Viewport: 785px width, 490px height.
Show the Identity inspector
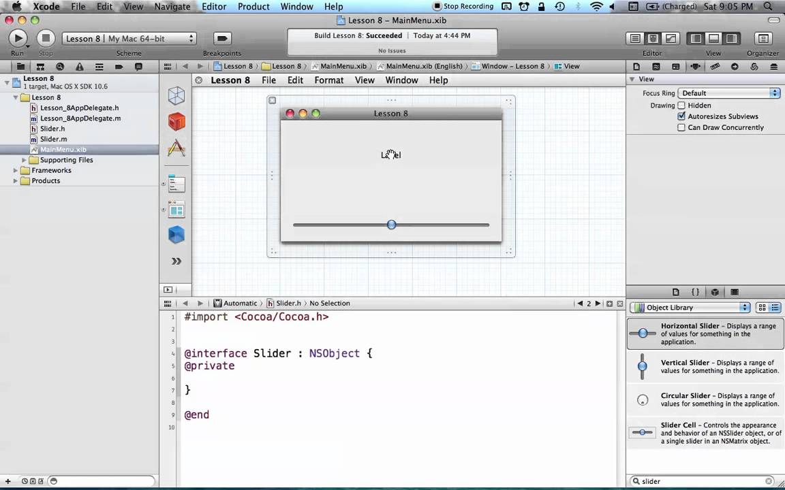click(x=675, y=67)
